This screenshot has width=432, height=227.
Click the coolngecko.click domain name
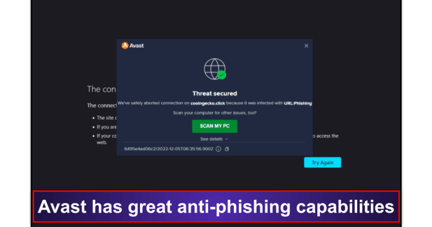click(208, 103)
